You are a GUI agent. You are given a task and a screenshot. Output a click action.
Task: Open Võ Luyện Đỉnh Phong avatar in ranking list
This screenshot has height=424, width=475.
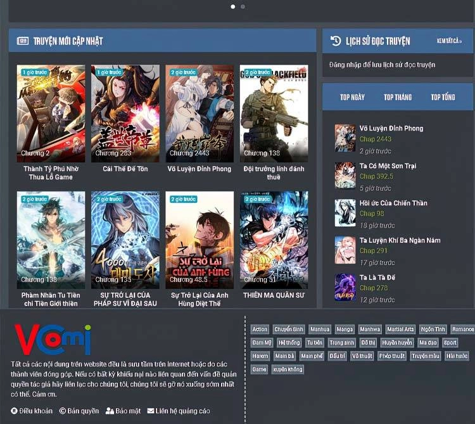pos(345,138)
